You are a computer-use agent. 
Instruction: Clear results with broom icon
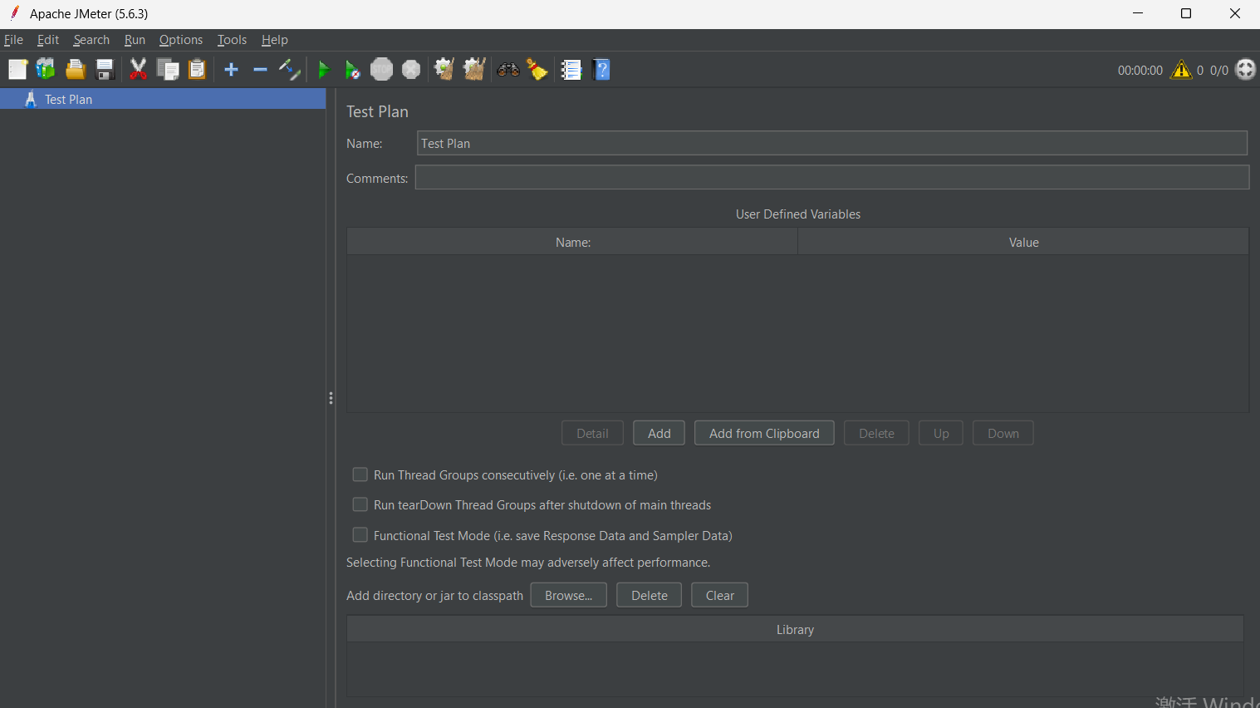pyautogui.click(x=444, y=70)
